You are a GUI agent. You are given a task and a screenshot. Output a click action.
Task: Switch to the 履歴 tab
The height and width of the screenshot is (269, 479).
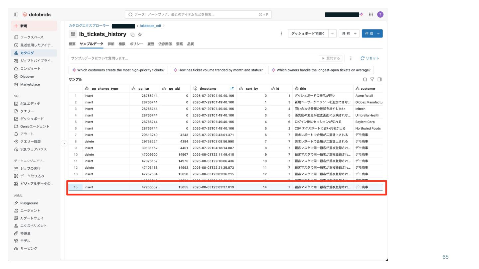pyautogui.click(x=151, y=44)
